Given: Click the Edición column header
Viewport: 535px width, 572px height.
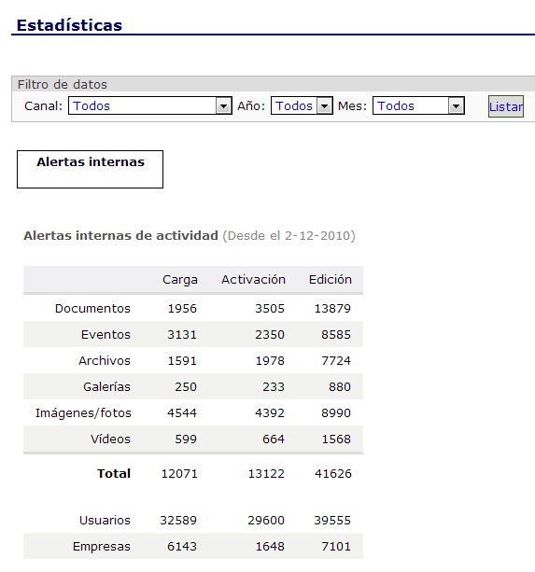Looking at the screenshot, I should [x=331, y=279].
